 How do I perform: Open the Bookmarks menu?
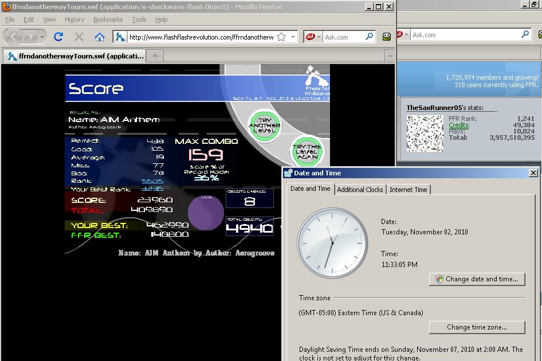pos(108,19)
